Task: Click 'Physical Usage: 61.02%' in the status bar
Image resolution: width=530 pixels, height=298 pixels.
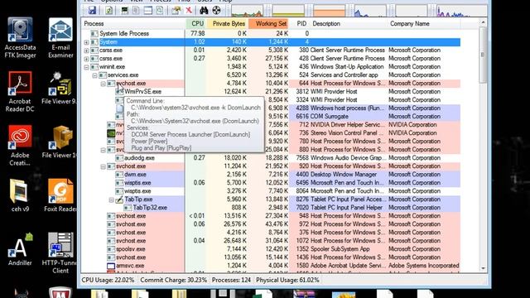Action: (x=287, y=280)
